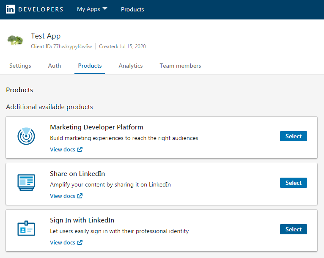Click external link icon under Share on LinkedIn
This screenshot has height=258, width=324.
(80, 196)
